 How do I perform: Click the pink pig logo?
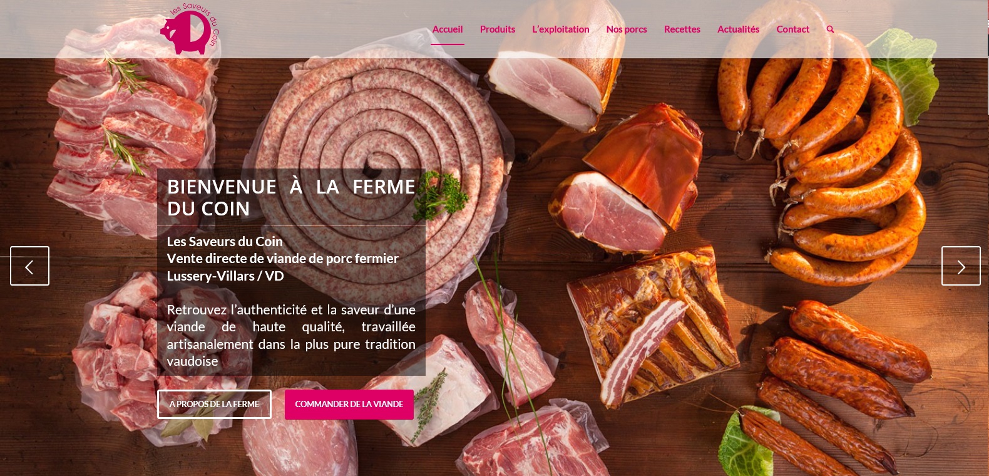point(190,29)
